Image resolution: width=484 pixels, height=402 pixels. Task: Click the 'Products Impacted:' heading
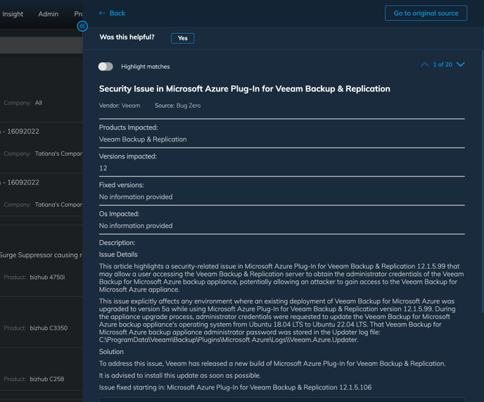pyautogui.click(x=129, y=127)
